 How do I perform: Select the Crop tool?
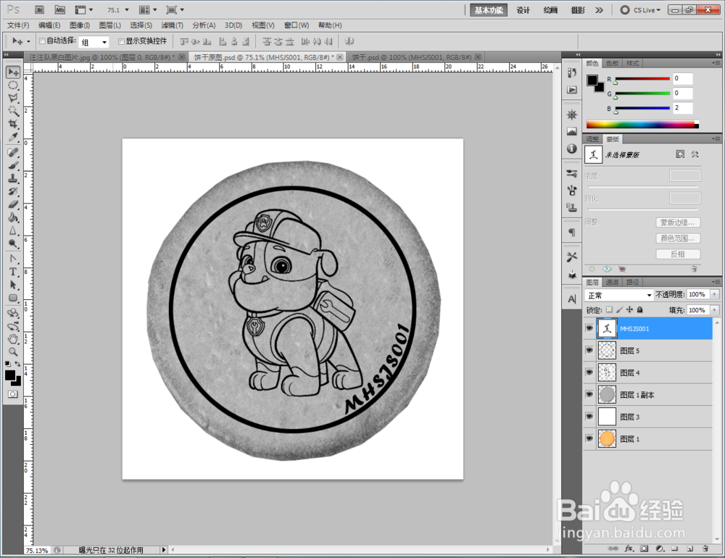click(x=13, y=124)
